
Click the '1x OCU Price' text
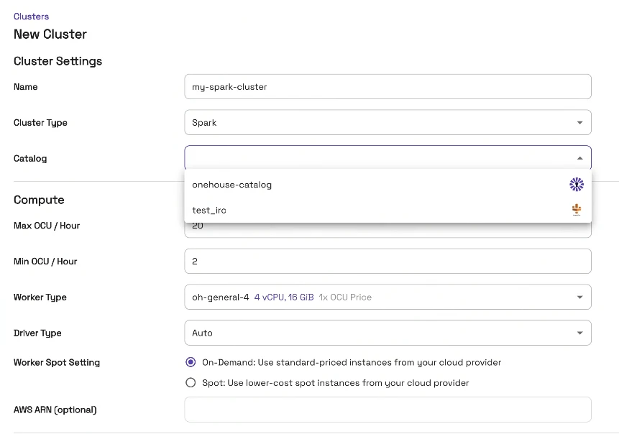coord(345,297)
